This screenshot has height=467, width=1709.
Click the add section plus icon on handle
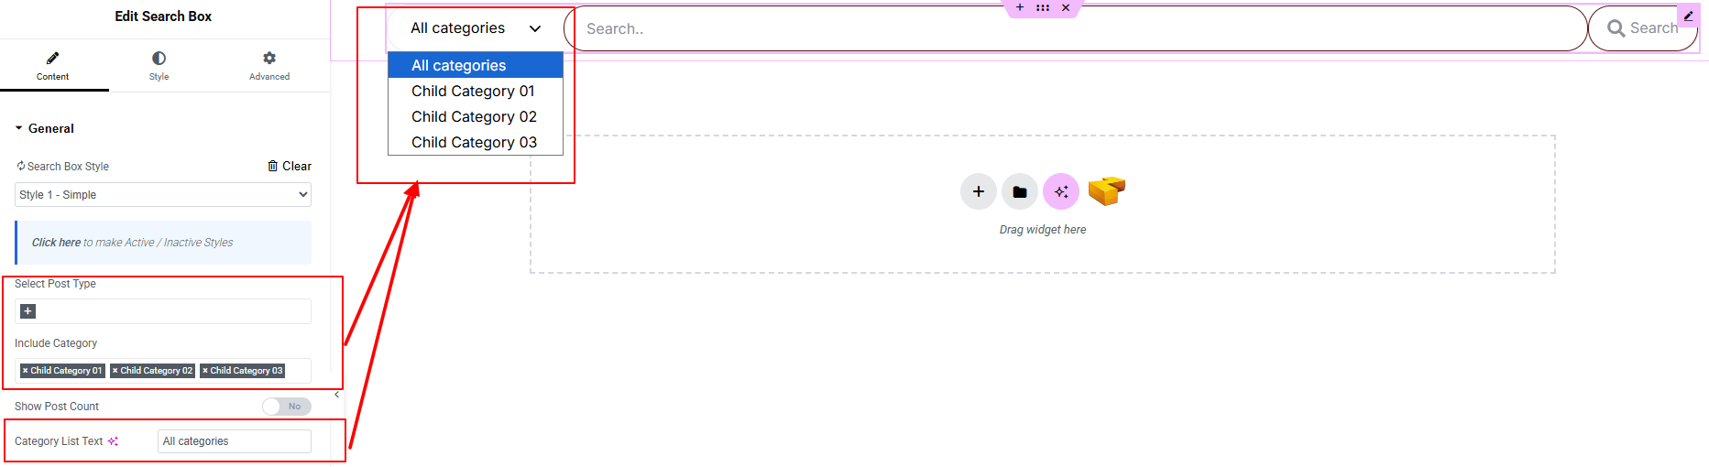pos(1020,7)
